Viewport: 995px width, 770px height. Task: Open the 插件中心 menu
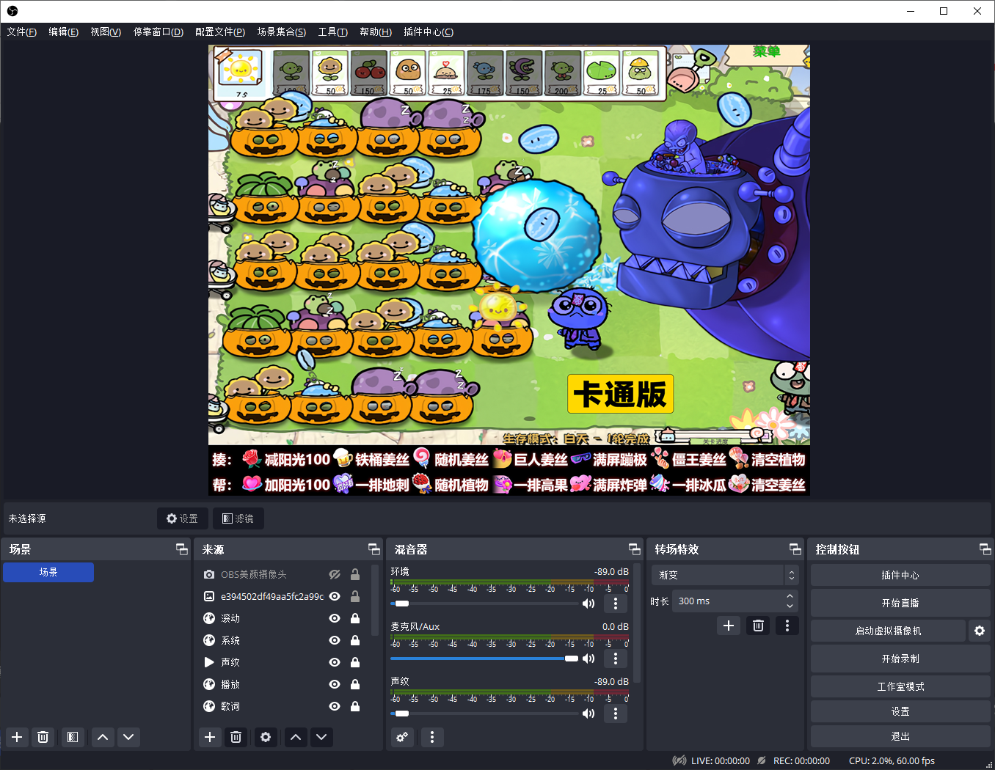click(x=428, y=32)
